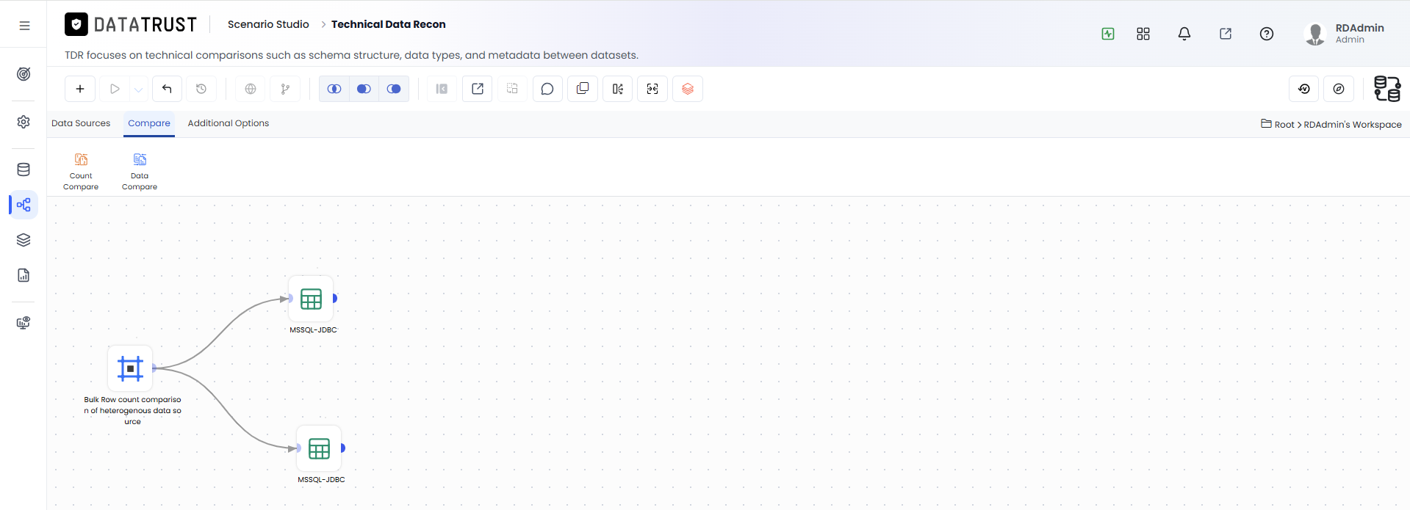This screenshot has width=1410, height=510.
Task: Toggle the left join mode
Action: [x=364, y=89]
